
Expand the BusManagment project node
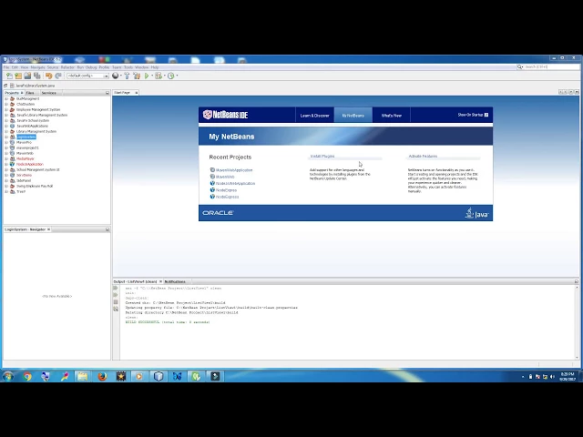point(6,99)
